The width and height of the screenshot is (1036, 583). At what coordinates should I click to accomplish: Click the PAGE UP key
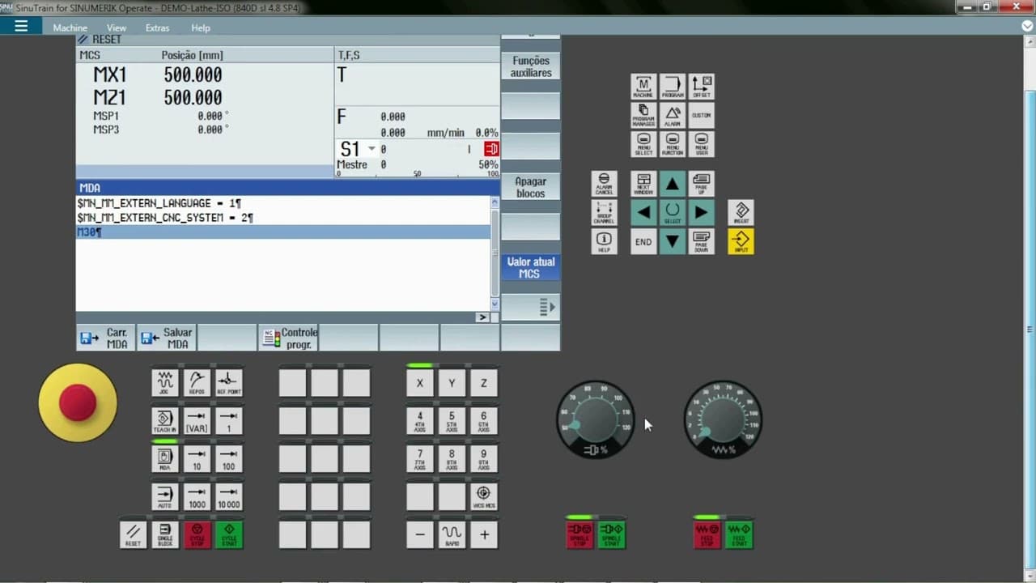pyautogui.click(x=702, y=184)
